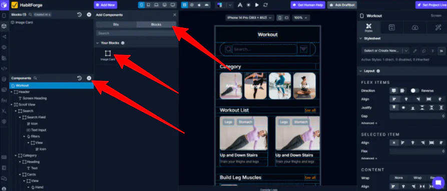Select the Apple platform icon in toolbar

pyautogui.click(x=199, y=5)
